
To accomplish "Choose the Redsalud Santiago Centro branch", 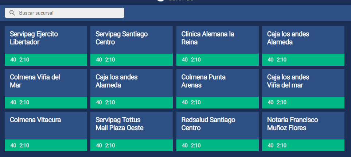I will click(x=218, y=131).
